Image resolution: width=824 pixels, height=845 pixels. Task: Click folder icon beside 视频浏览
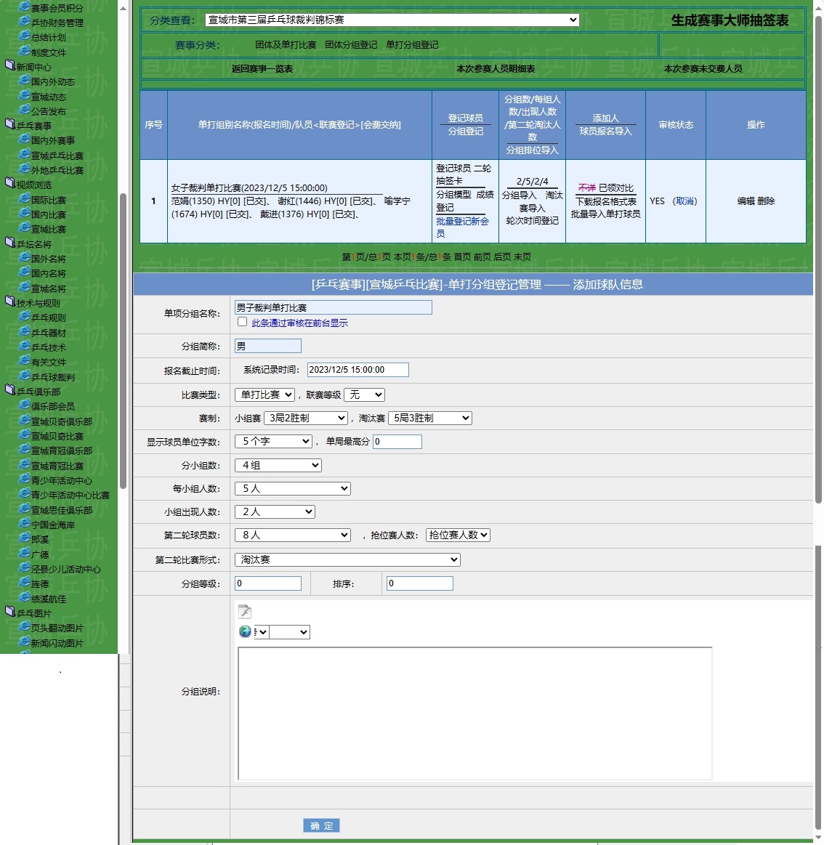[x=9, y=184]
